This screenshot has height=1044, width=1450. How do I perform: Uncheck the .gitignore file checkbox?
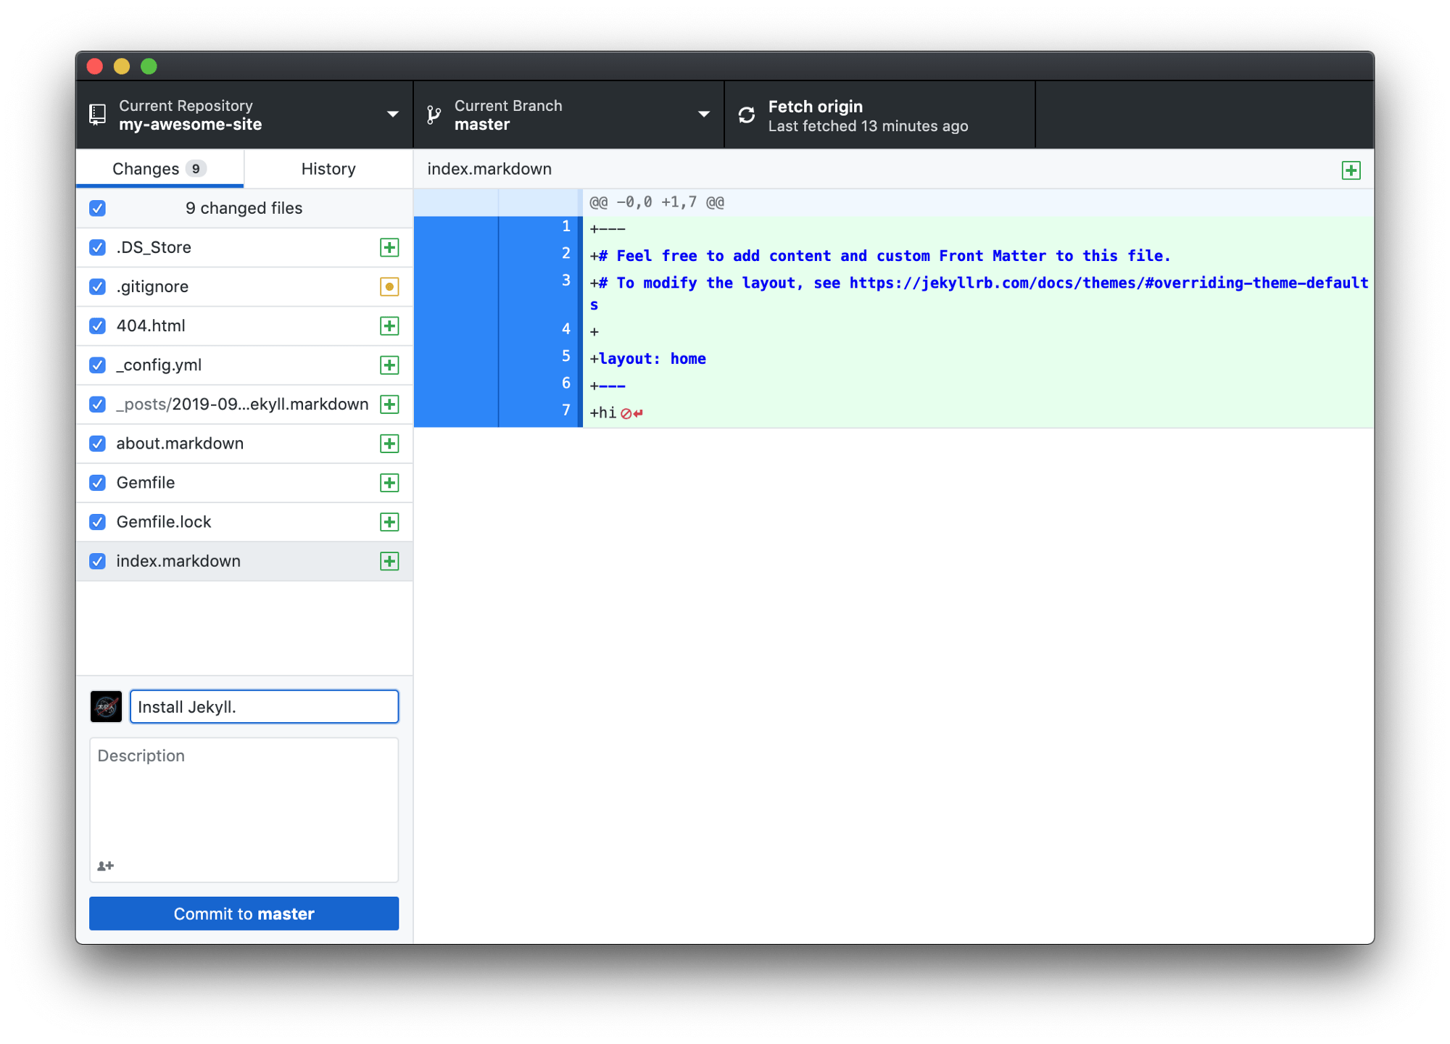coord(97,286)
